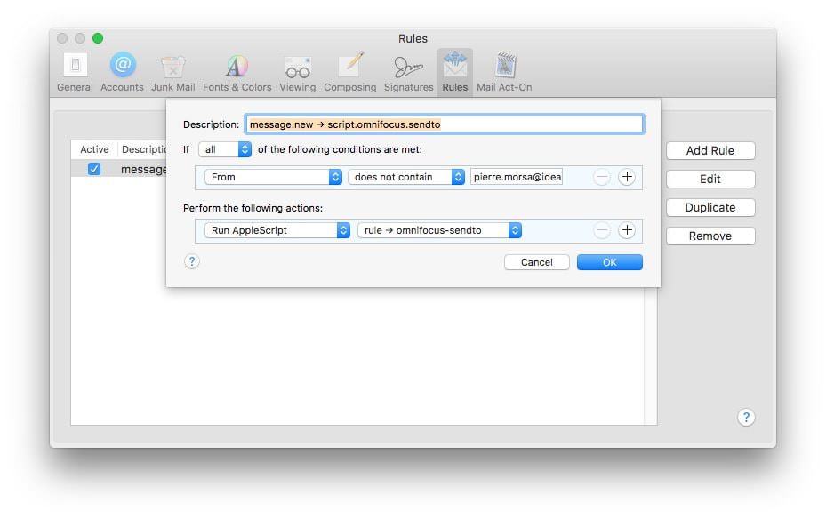
Task: Add a condition with the plus button
Action: [626, 177]
